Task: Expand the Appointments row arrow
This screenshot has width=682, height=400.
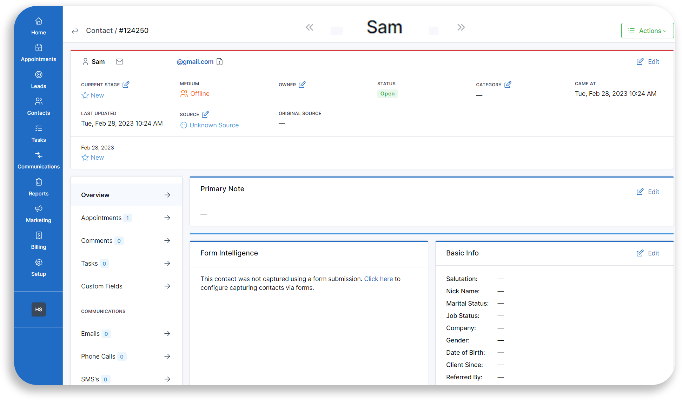Action: coord(167,218)
